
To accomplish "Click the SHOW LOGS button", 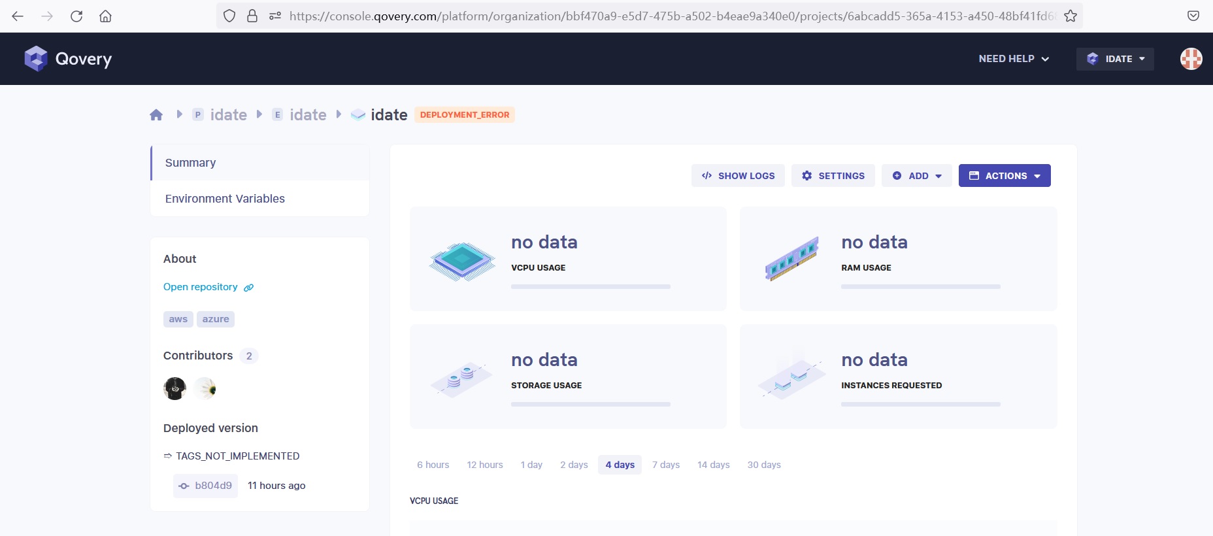I will [x=738, y=176].
